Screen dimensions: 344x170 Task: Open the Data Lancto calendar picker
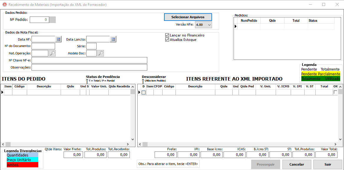tap(113, 39)
